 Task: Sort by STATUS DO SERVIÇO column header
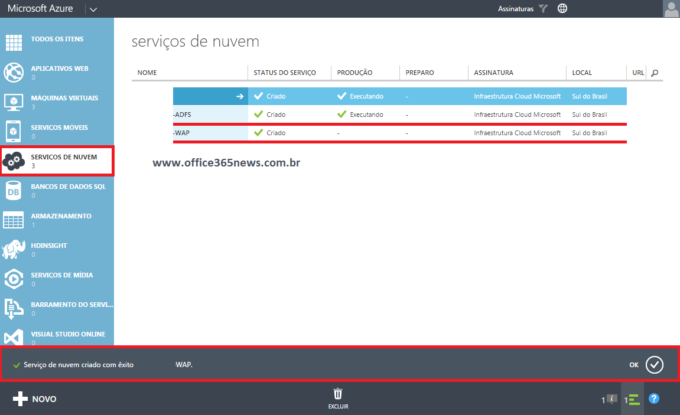(285, 73)
